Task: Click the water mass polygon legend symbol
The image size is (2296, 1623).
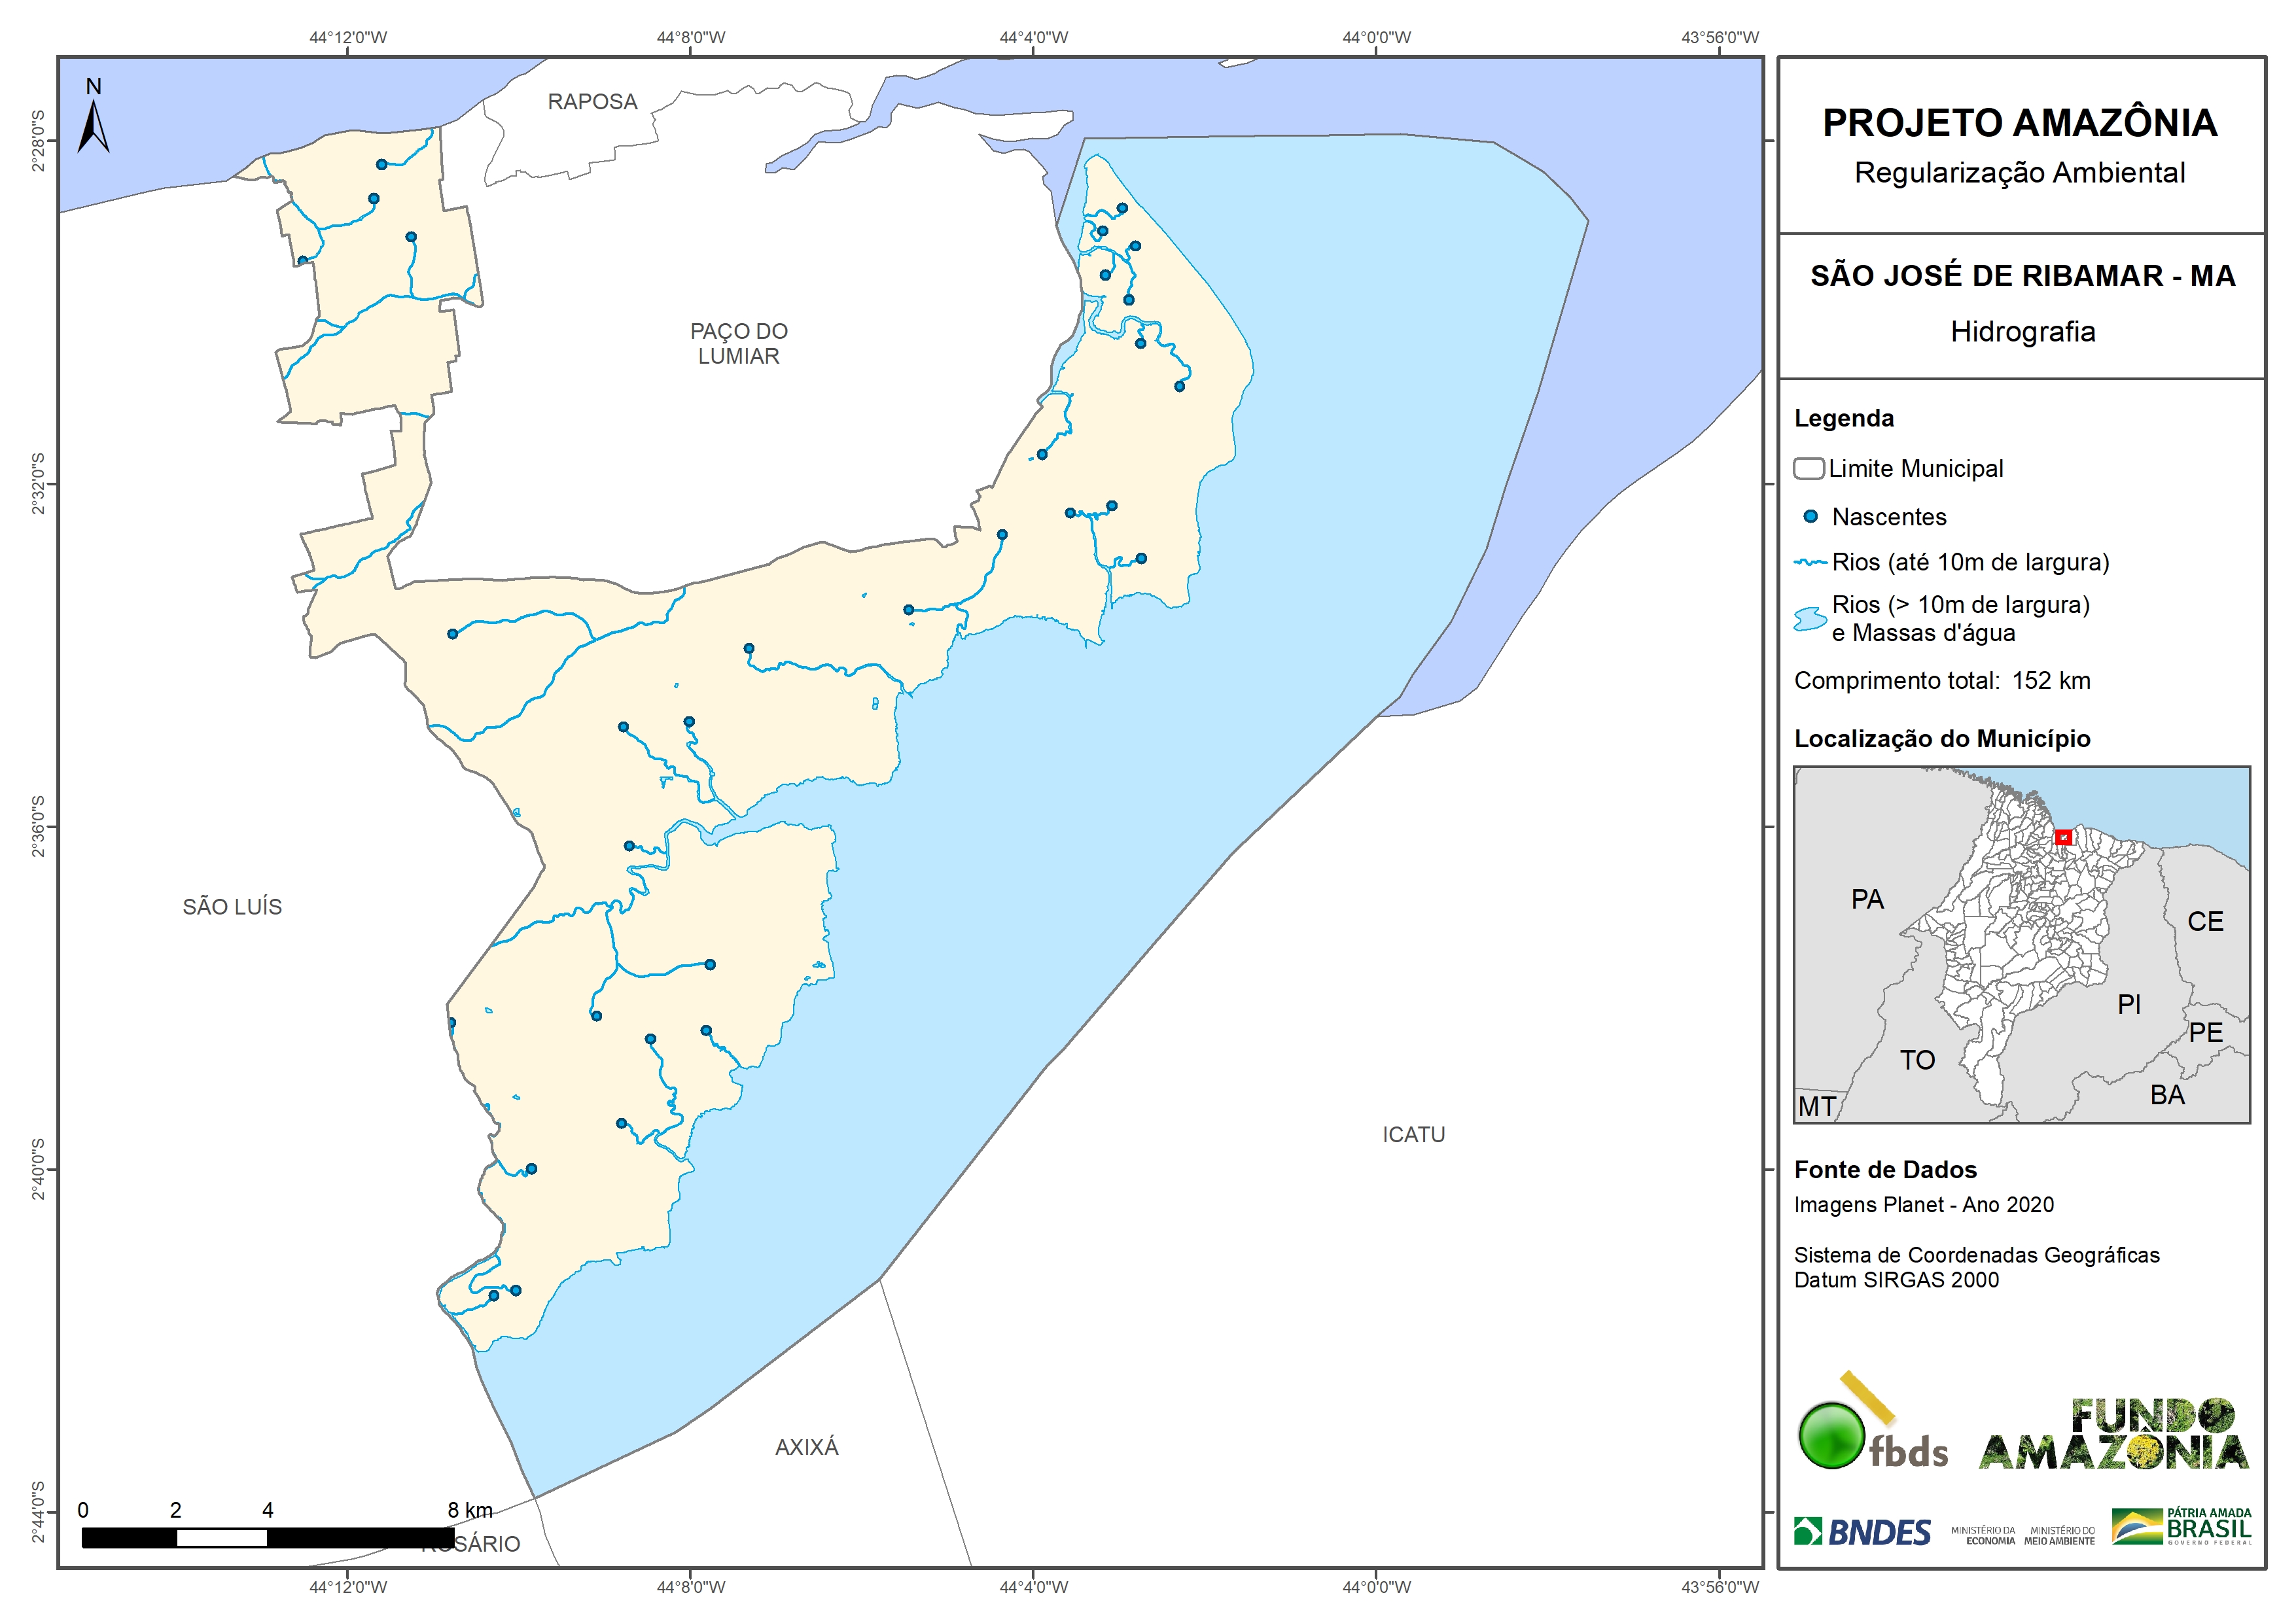Action: [1810, 619]
